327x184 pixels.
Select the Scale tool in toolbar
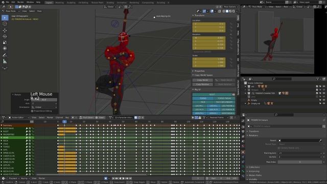(5, 42)
